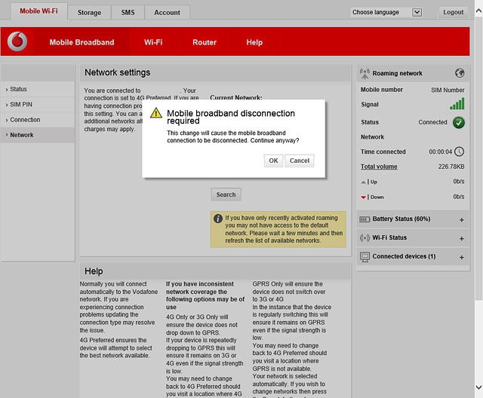This screenshot has height=398, width=483.
Task: Click the green signal strength bars icon
Action: (457, 104)
